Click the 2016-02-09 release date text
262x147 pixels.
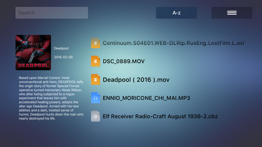point(63,57)
